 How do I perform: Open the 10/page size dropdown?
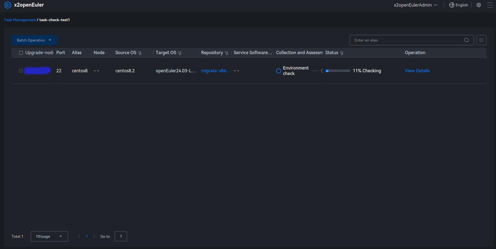pyautogui.click(x=49, y=236)
